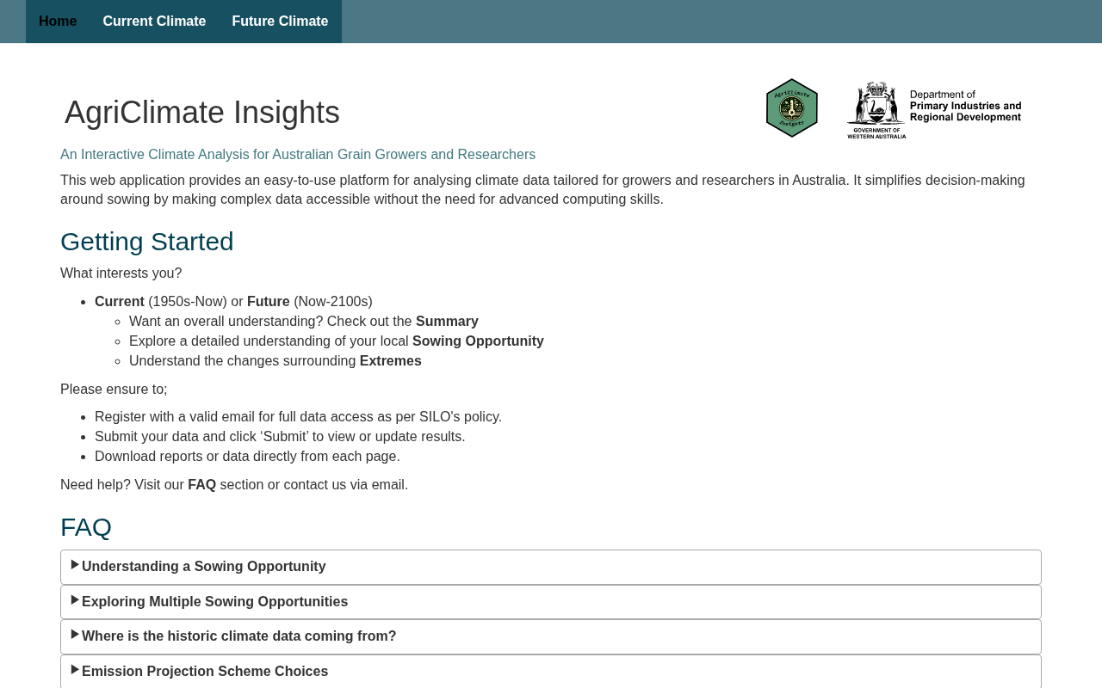
Task: Click the AgriClimate Insights hexagon logo
Action: tap(791, 108)
